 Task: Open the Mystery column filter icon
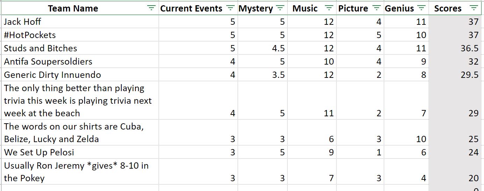(x=280, y=8)
